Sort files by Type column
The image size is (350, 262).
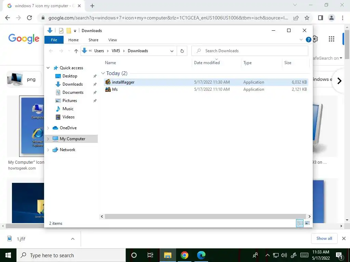point(247,63)
